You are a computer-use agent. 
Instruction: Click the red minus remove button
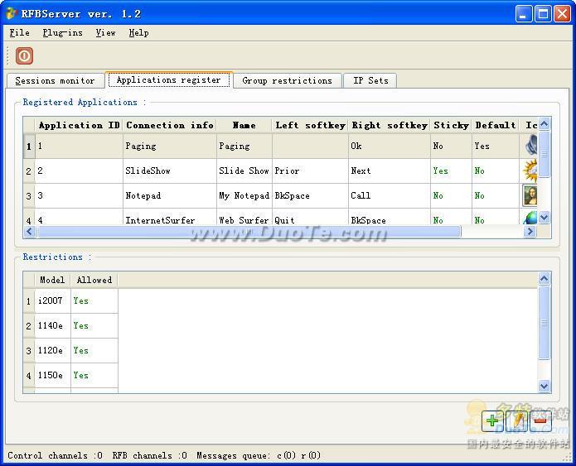[x=540, y=420]
